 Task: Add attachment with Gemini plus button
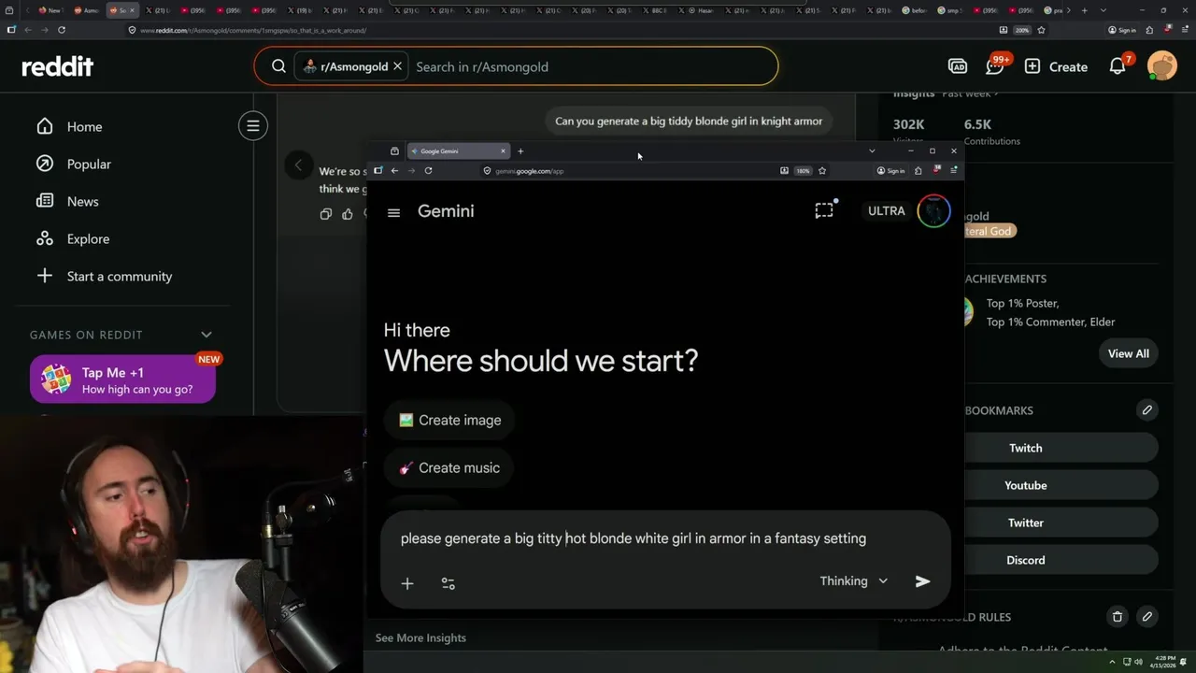point(407,583)
